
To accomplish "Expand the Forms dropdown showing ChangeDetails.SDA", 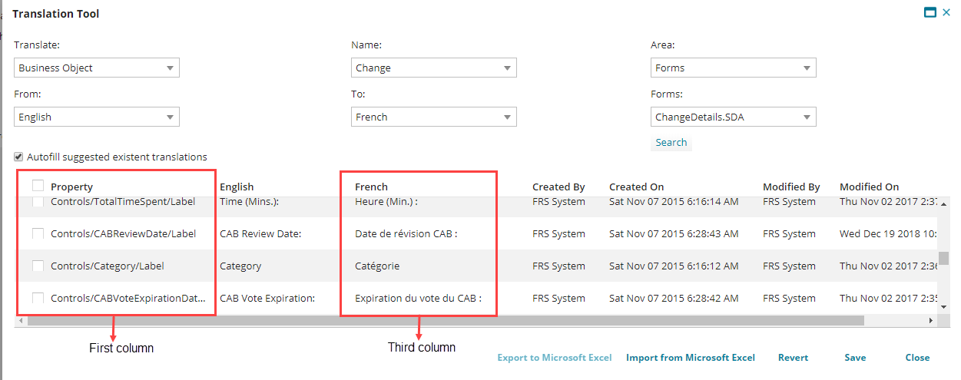I will pos(733,117).
